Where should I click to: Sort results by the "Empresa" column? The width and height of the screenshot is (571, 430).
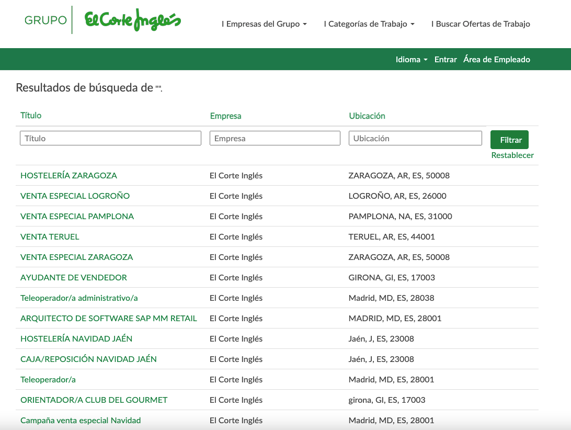(225, 115)
